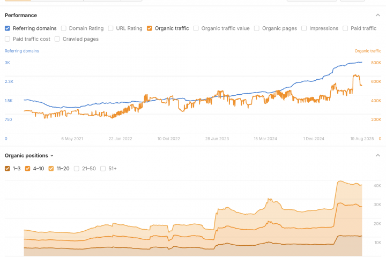Click the 600K right axis value

[x=376, y=81]
